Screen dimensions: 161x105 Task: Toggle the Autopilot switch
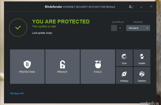click(117, 28)
